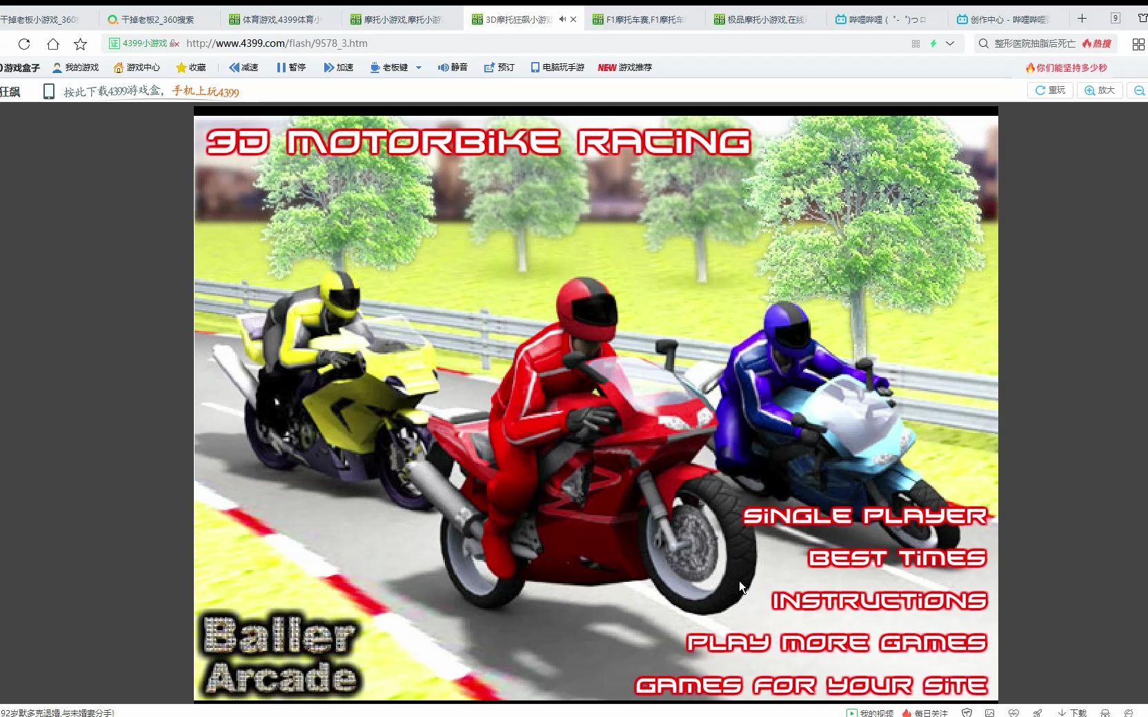
Task: Slow down the game via 减速 icon
Action: coord(243,68)
